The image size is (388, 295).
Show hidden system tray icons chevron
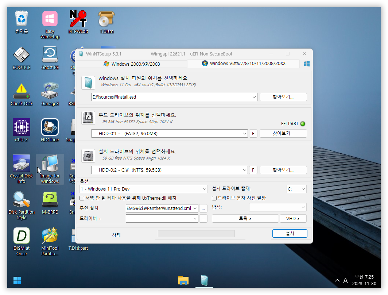tap(337, 280)
